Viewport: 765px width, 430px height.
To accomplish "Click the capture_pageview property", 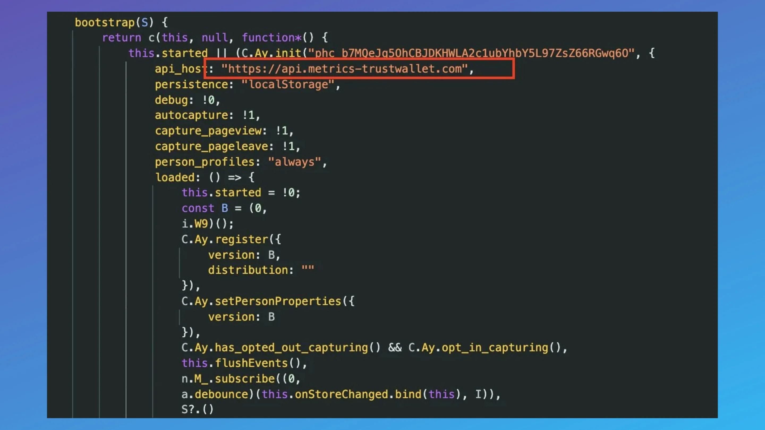I will pos(209,131).
